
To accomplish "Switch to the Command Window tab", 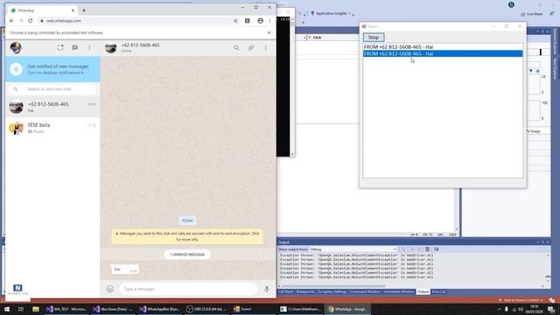I will (365, 291).
